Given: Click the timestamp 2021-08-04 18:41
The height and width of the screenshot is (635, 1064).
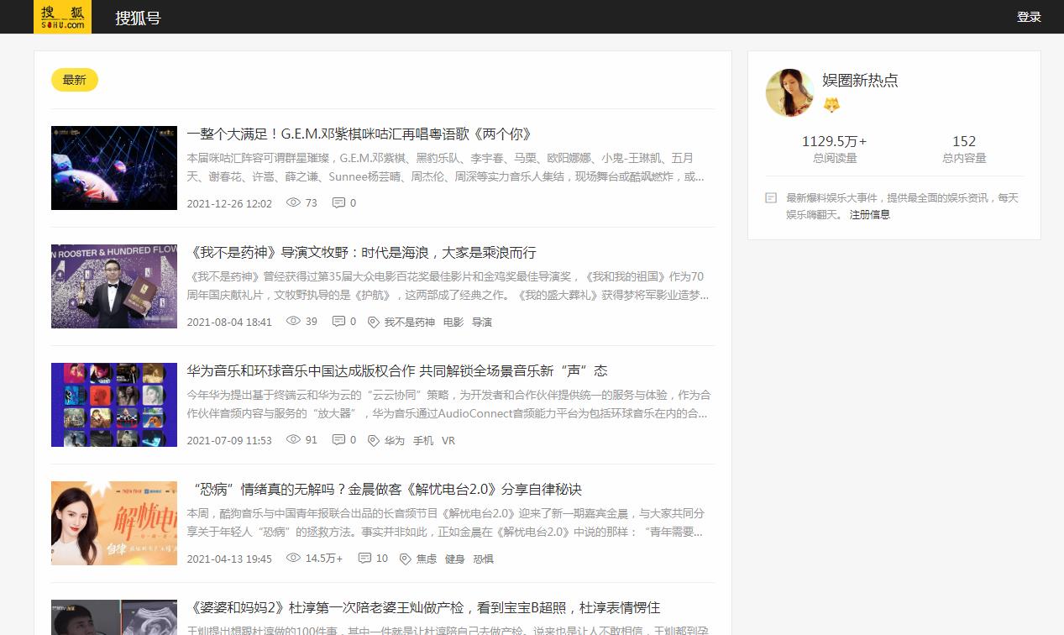Looking at the screenshot, I should point(229,322).
